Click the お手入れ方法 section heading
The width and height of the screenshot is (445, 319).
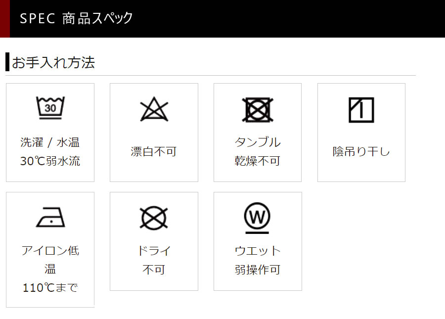click(53, 62)
